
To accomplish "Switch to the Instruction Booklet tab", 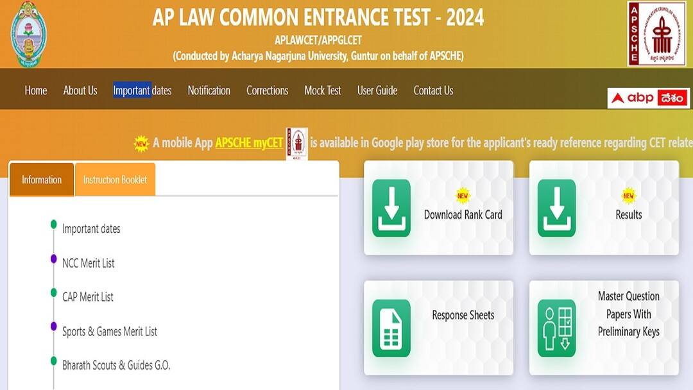I will pos(116,180).
